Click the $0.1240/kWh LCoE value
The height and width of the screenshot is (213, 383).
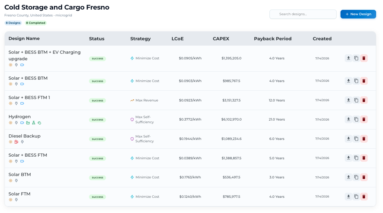(190, 197)
